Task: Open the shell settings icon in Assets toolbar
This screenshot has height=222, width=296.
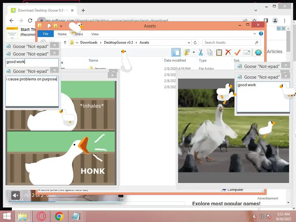Action: (258, 52)
